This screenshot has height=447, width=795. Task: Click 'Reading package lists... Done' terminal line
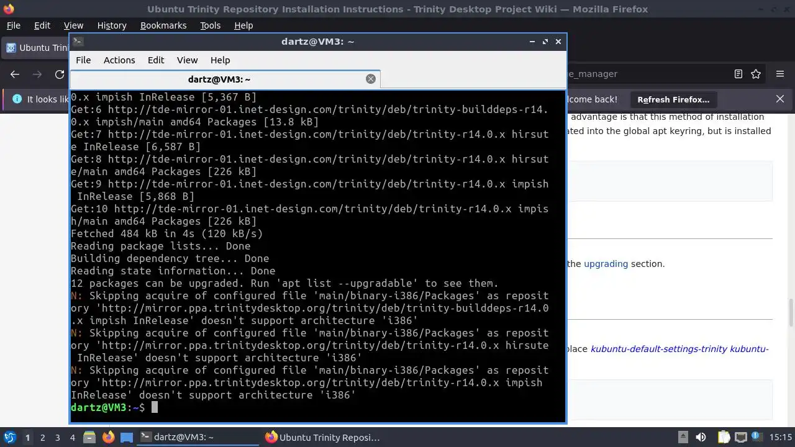161,246
